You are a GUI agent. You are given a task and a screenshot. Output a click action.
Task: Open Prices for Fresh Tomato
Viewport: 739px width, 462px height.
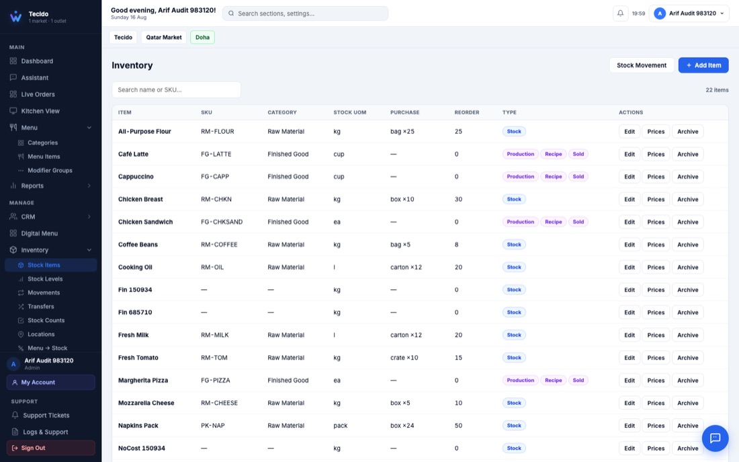coord(656,358)
